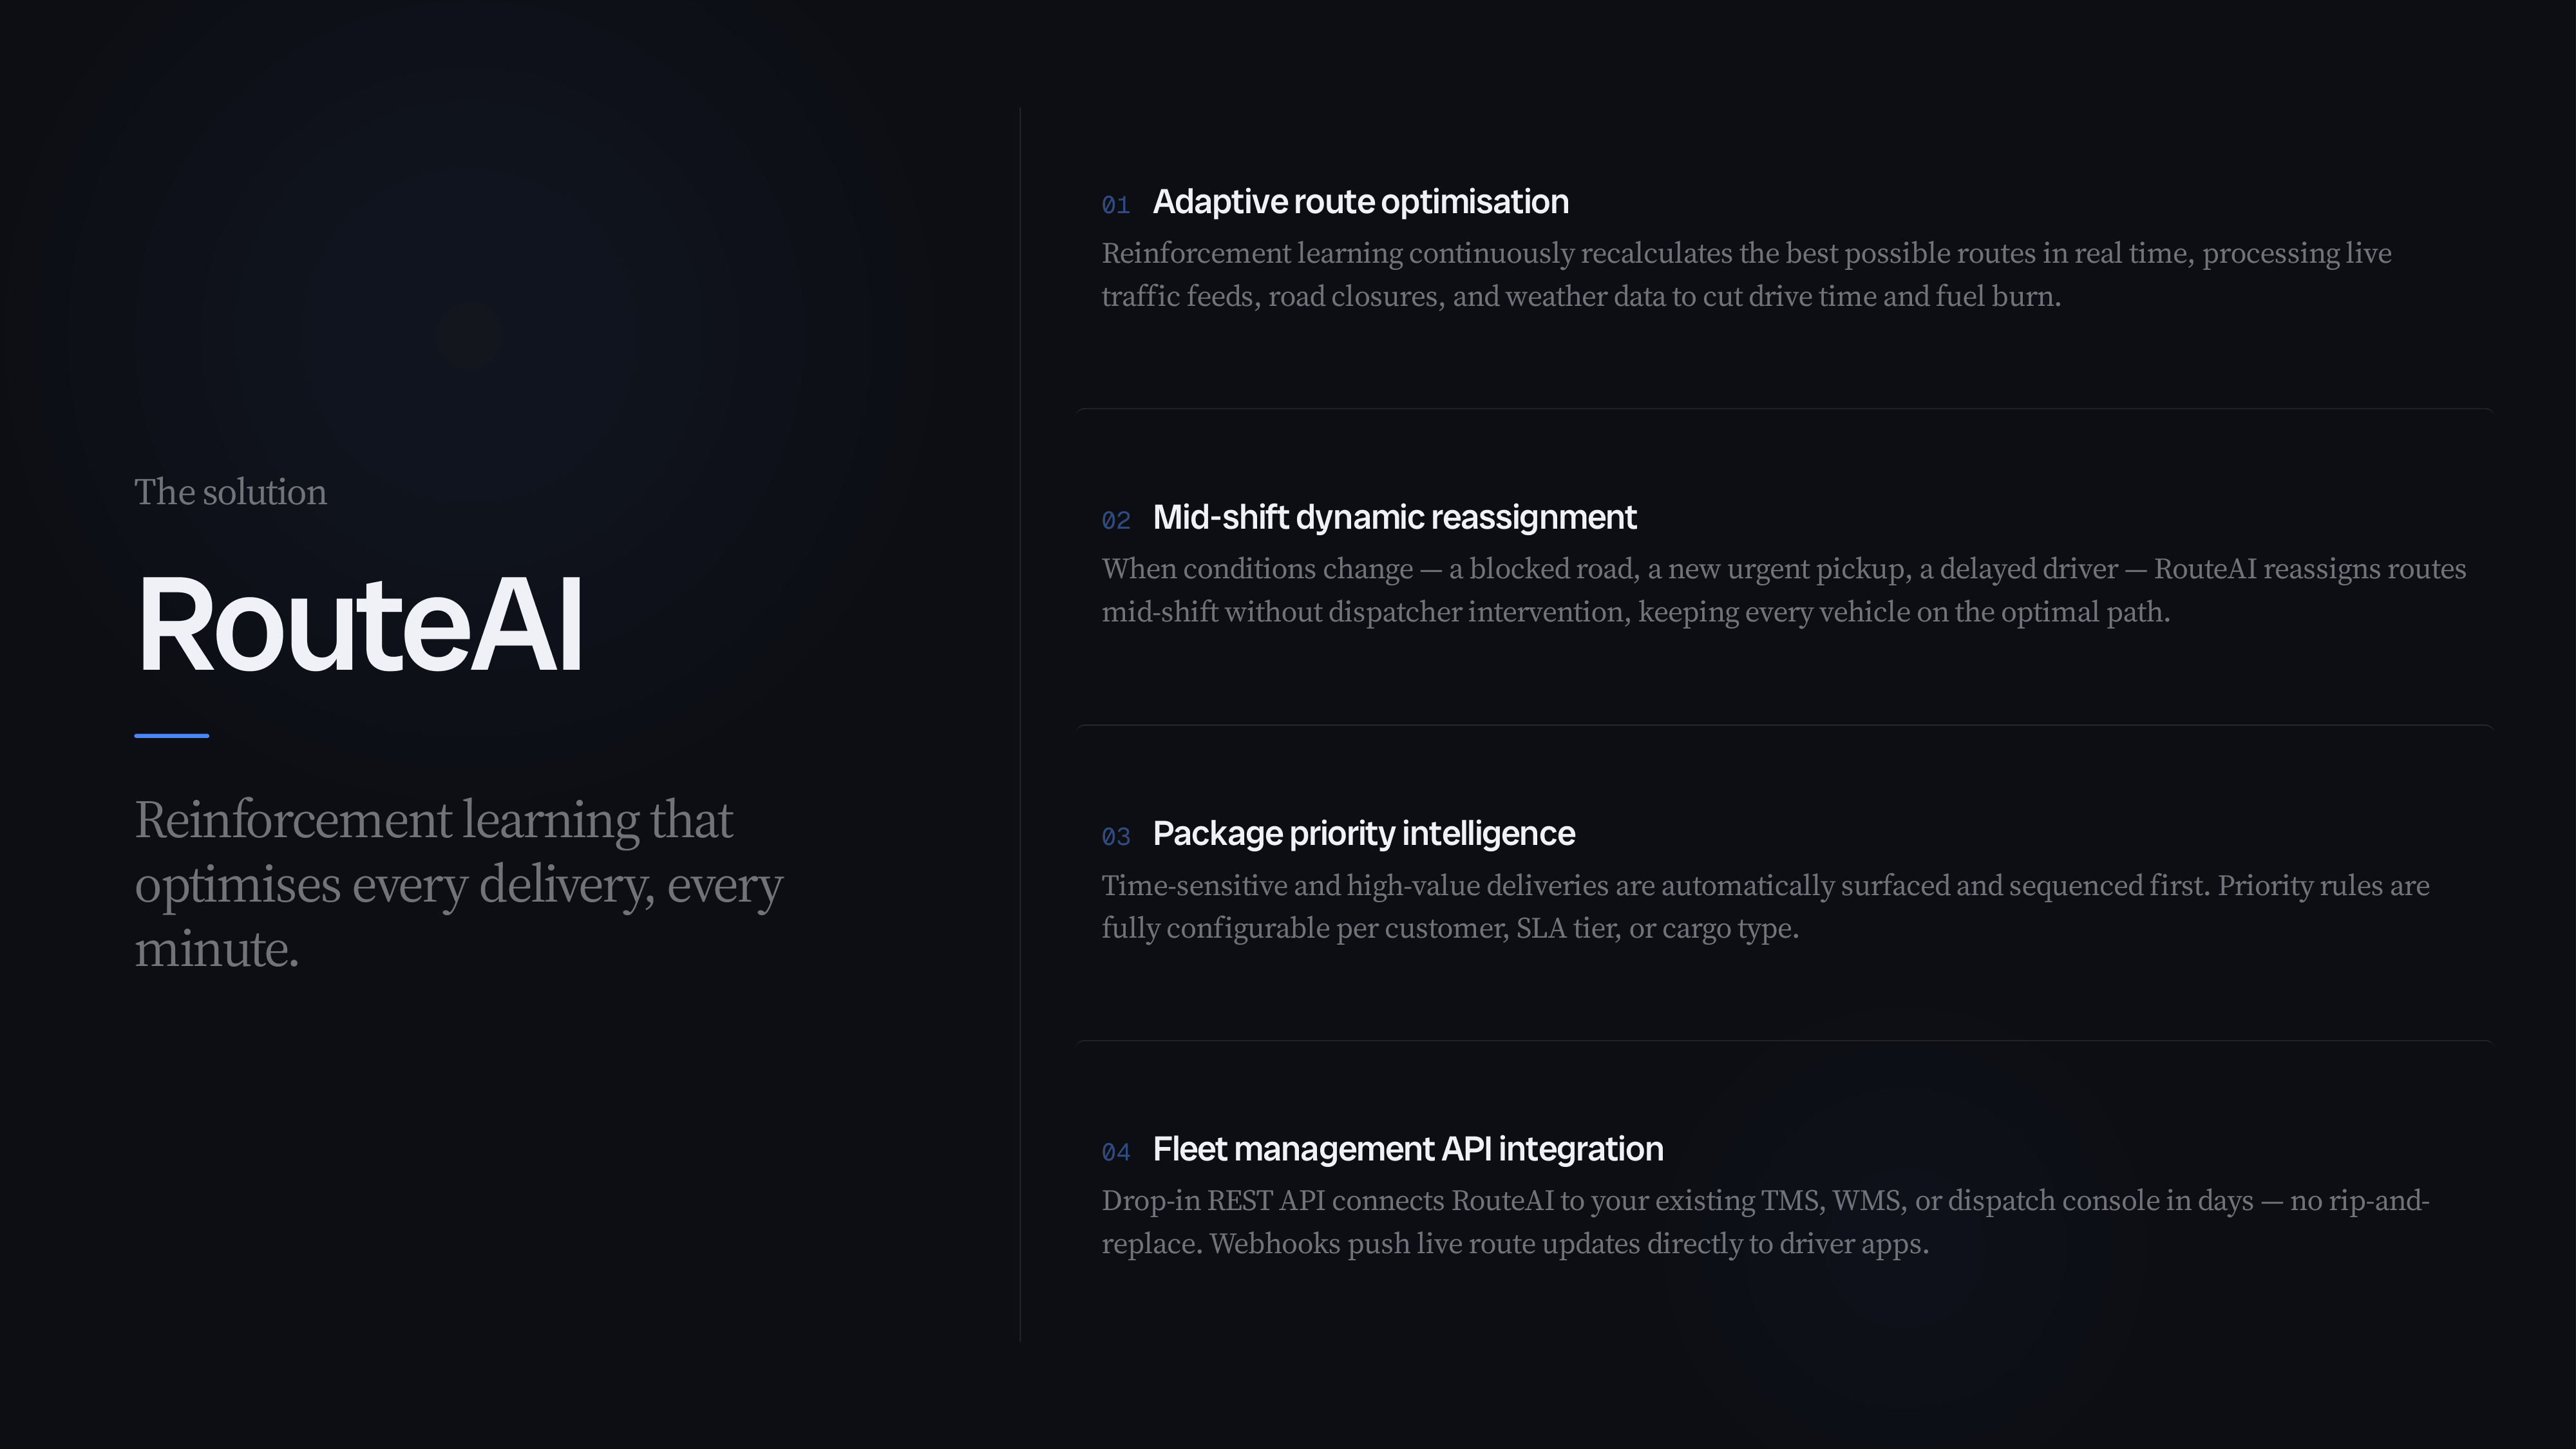Click the Webhooks push live route sentence
2576x1449 pixels.
point(1569,1244)
